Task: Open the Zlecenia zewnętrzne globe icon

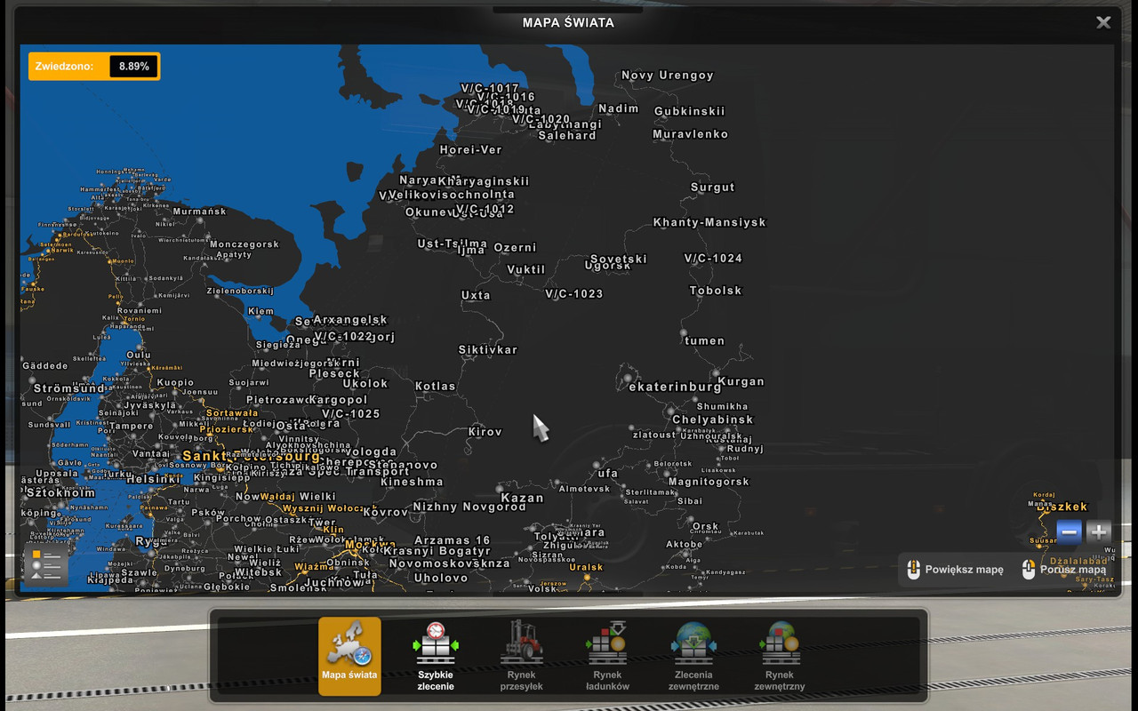Action: (x=693, y=656)
